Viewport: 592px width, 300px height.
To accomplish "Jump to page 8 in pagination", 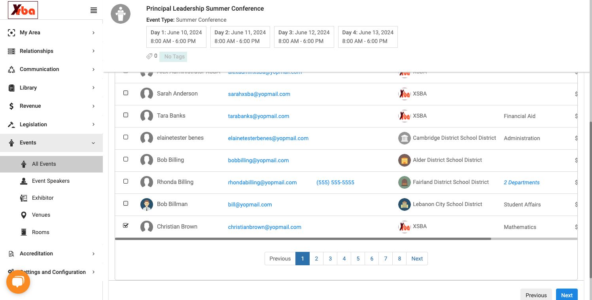I will coord(399,259).
